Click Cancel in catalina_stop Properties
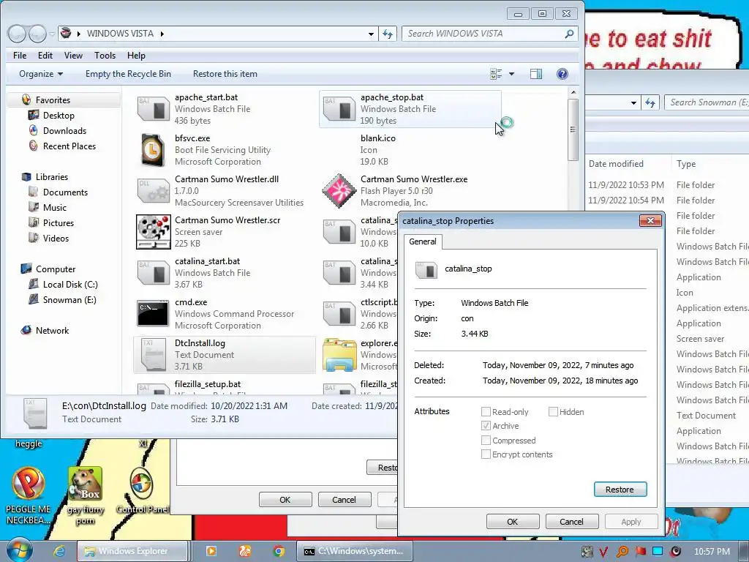749x562 pixels. [x=571, y=521]
